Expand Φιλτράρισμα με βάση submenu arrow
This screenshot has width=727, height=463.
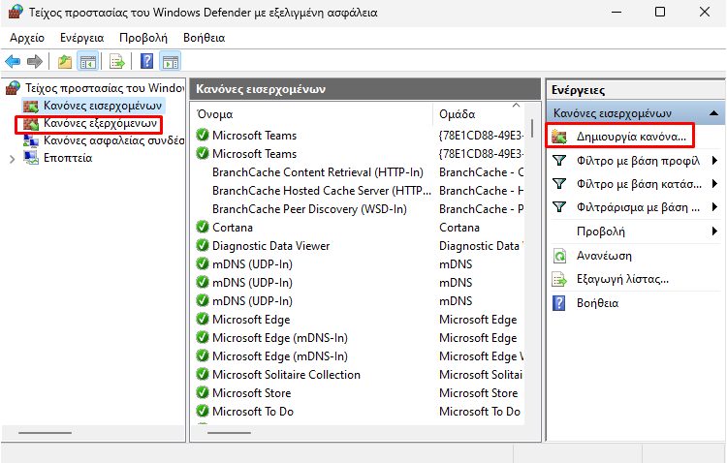click(x=714, y=207)
